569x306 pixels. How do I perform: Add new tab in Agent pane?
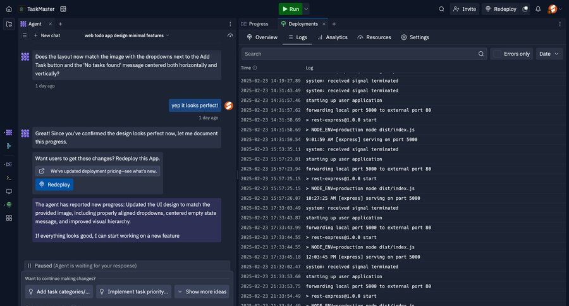[60, 24]
